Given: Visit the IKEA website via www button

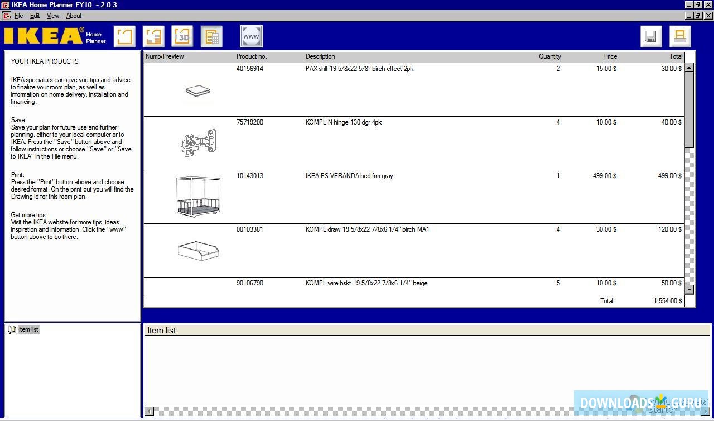Looking at the screenshot, I should pos(251,36).
